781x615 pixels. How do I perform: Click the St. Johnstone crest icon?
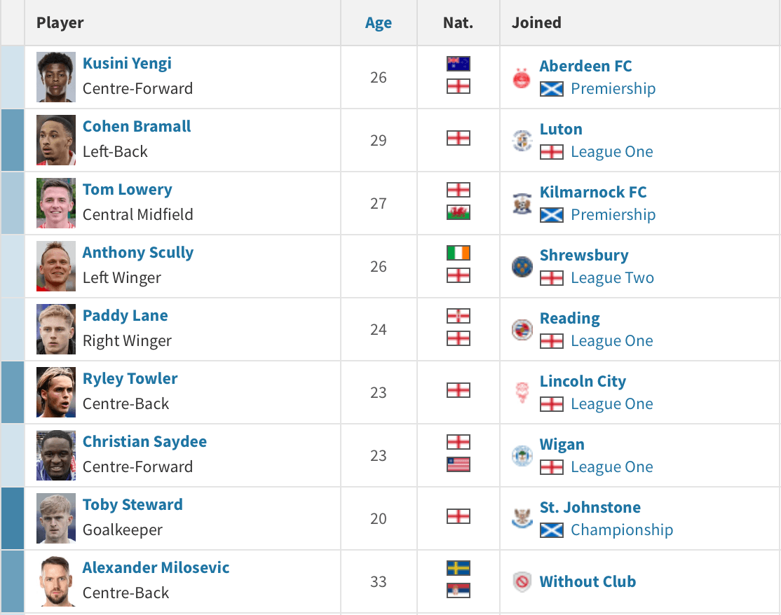pyautogui.click(x=522, y=518)
